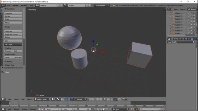This screenshot has width=198, height=111.
Task: Click the Duplicate Linked button
Action: pyautogui.click(x=13, y=34)
